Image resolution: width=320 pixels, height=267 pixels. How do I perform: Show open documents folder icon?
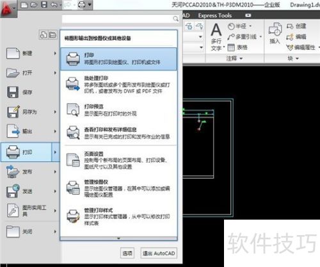tap(52, 35)
